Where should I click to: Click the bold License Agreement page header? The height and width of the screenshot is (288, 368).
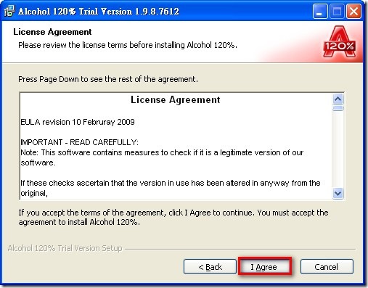click(52, 32)
